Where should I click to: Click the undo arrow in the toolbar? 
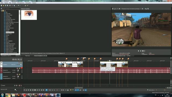click(19, 5)
